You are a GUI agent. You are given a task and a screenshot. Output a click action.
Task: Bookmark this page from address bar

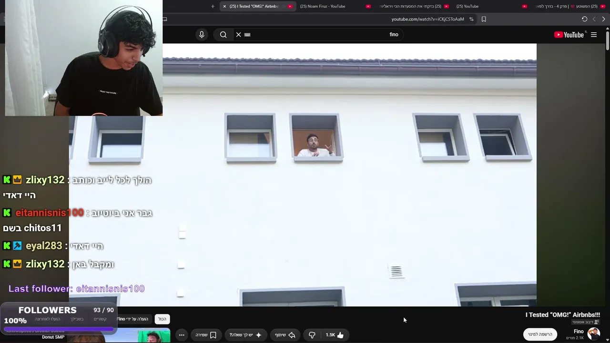(484, 19)
